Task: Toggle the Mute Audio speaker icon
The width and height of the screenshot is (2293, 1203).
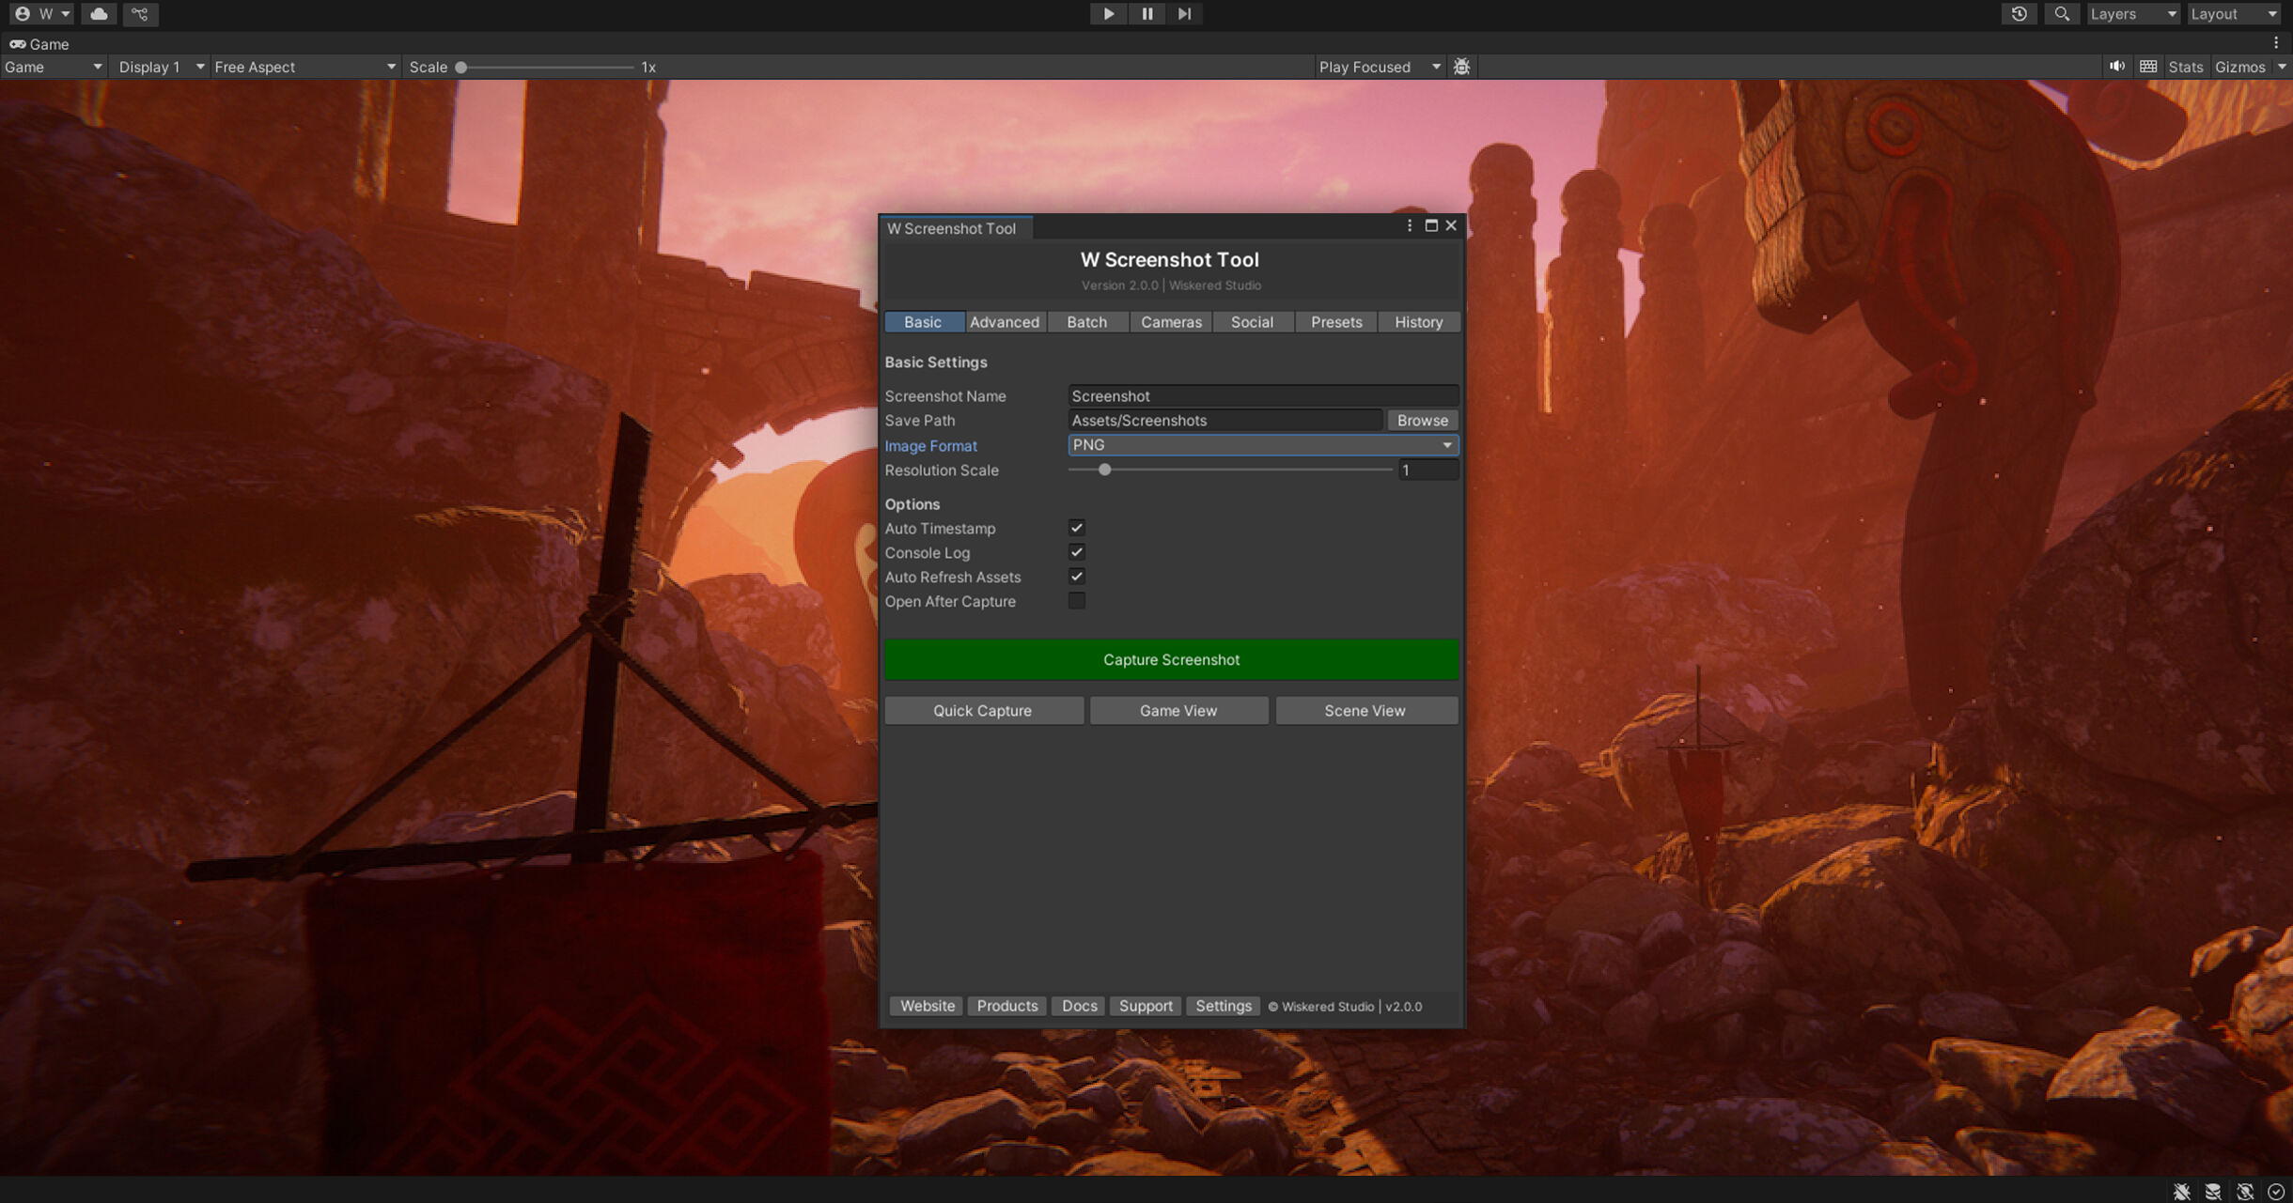Action: click(x=2116, y=67)
